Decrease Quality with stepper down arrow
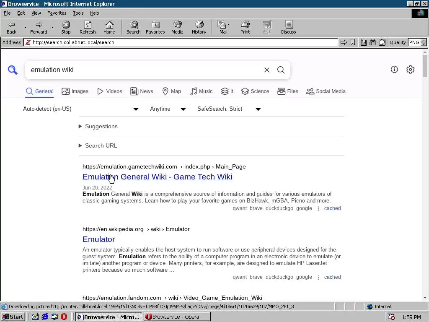Image resolution: width=429 pixels, height=322 pixels. click(424, 44)
